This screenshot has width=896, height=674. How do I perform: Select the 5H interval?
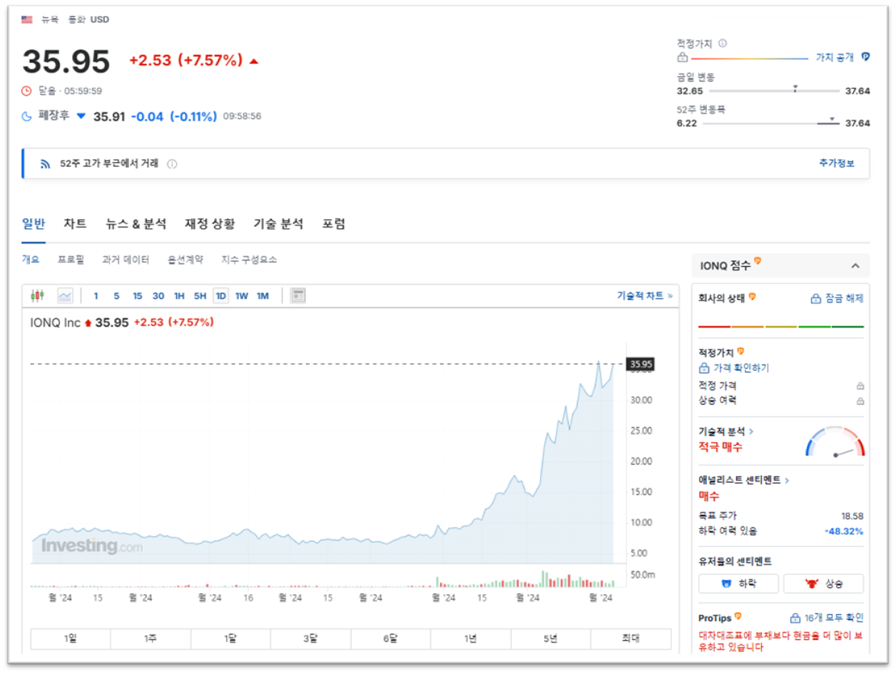(x=200, y=295)
